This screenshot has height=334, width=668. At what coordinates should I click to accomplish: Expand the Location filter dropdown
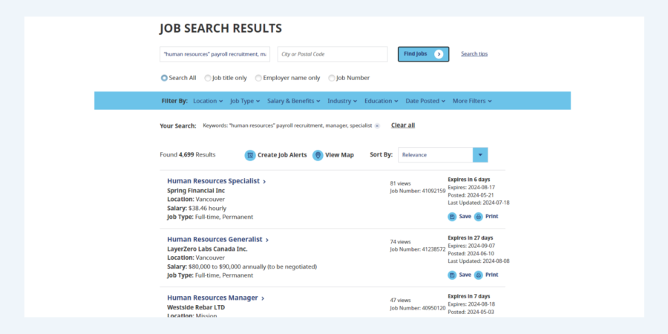click(x=208, y=101)
